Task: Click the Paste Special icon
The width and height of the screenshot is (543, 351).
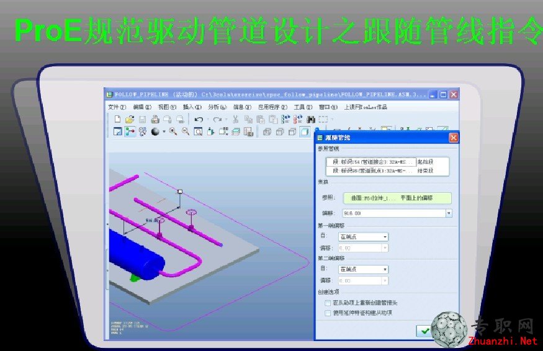Action: point(273,120)
